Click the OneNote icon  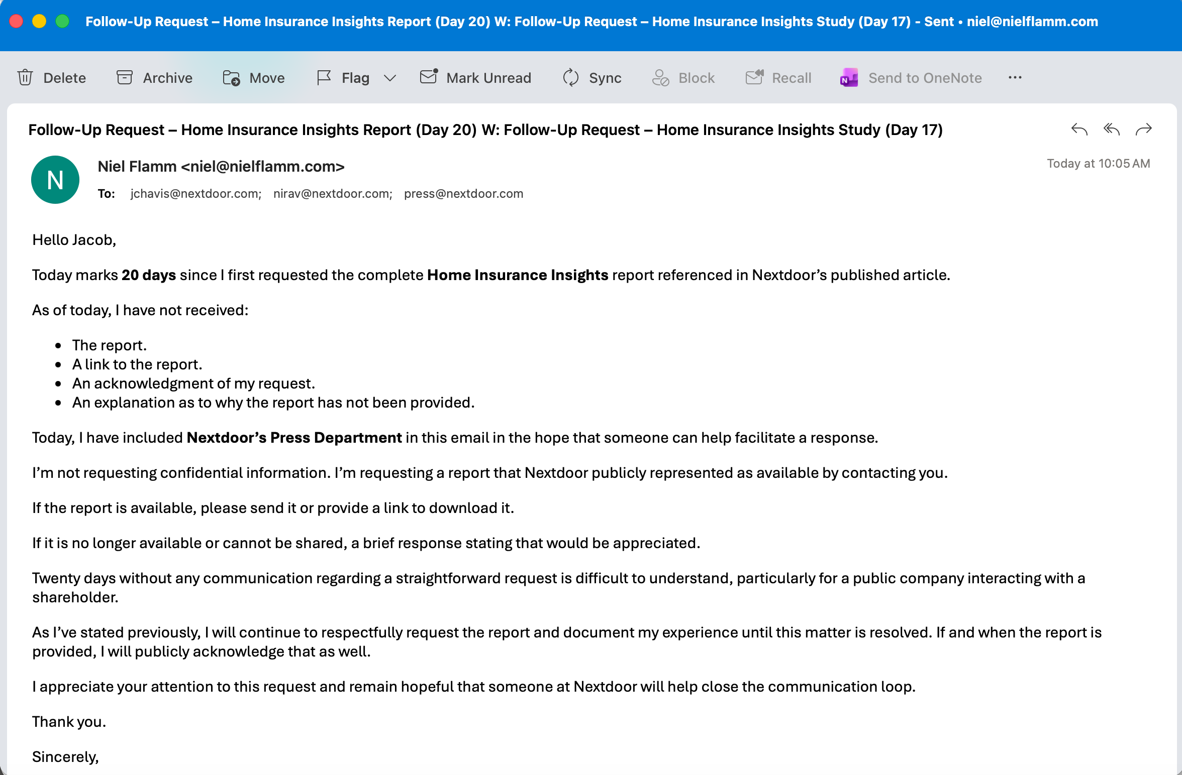point(849,78)
